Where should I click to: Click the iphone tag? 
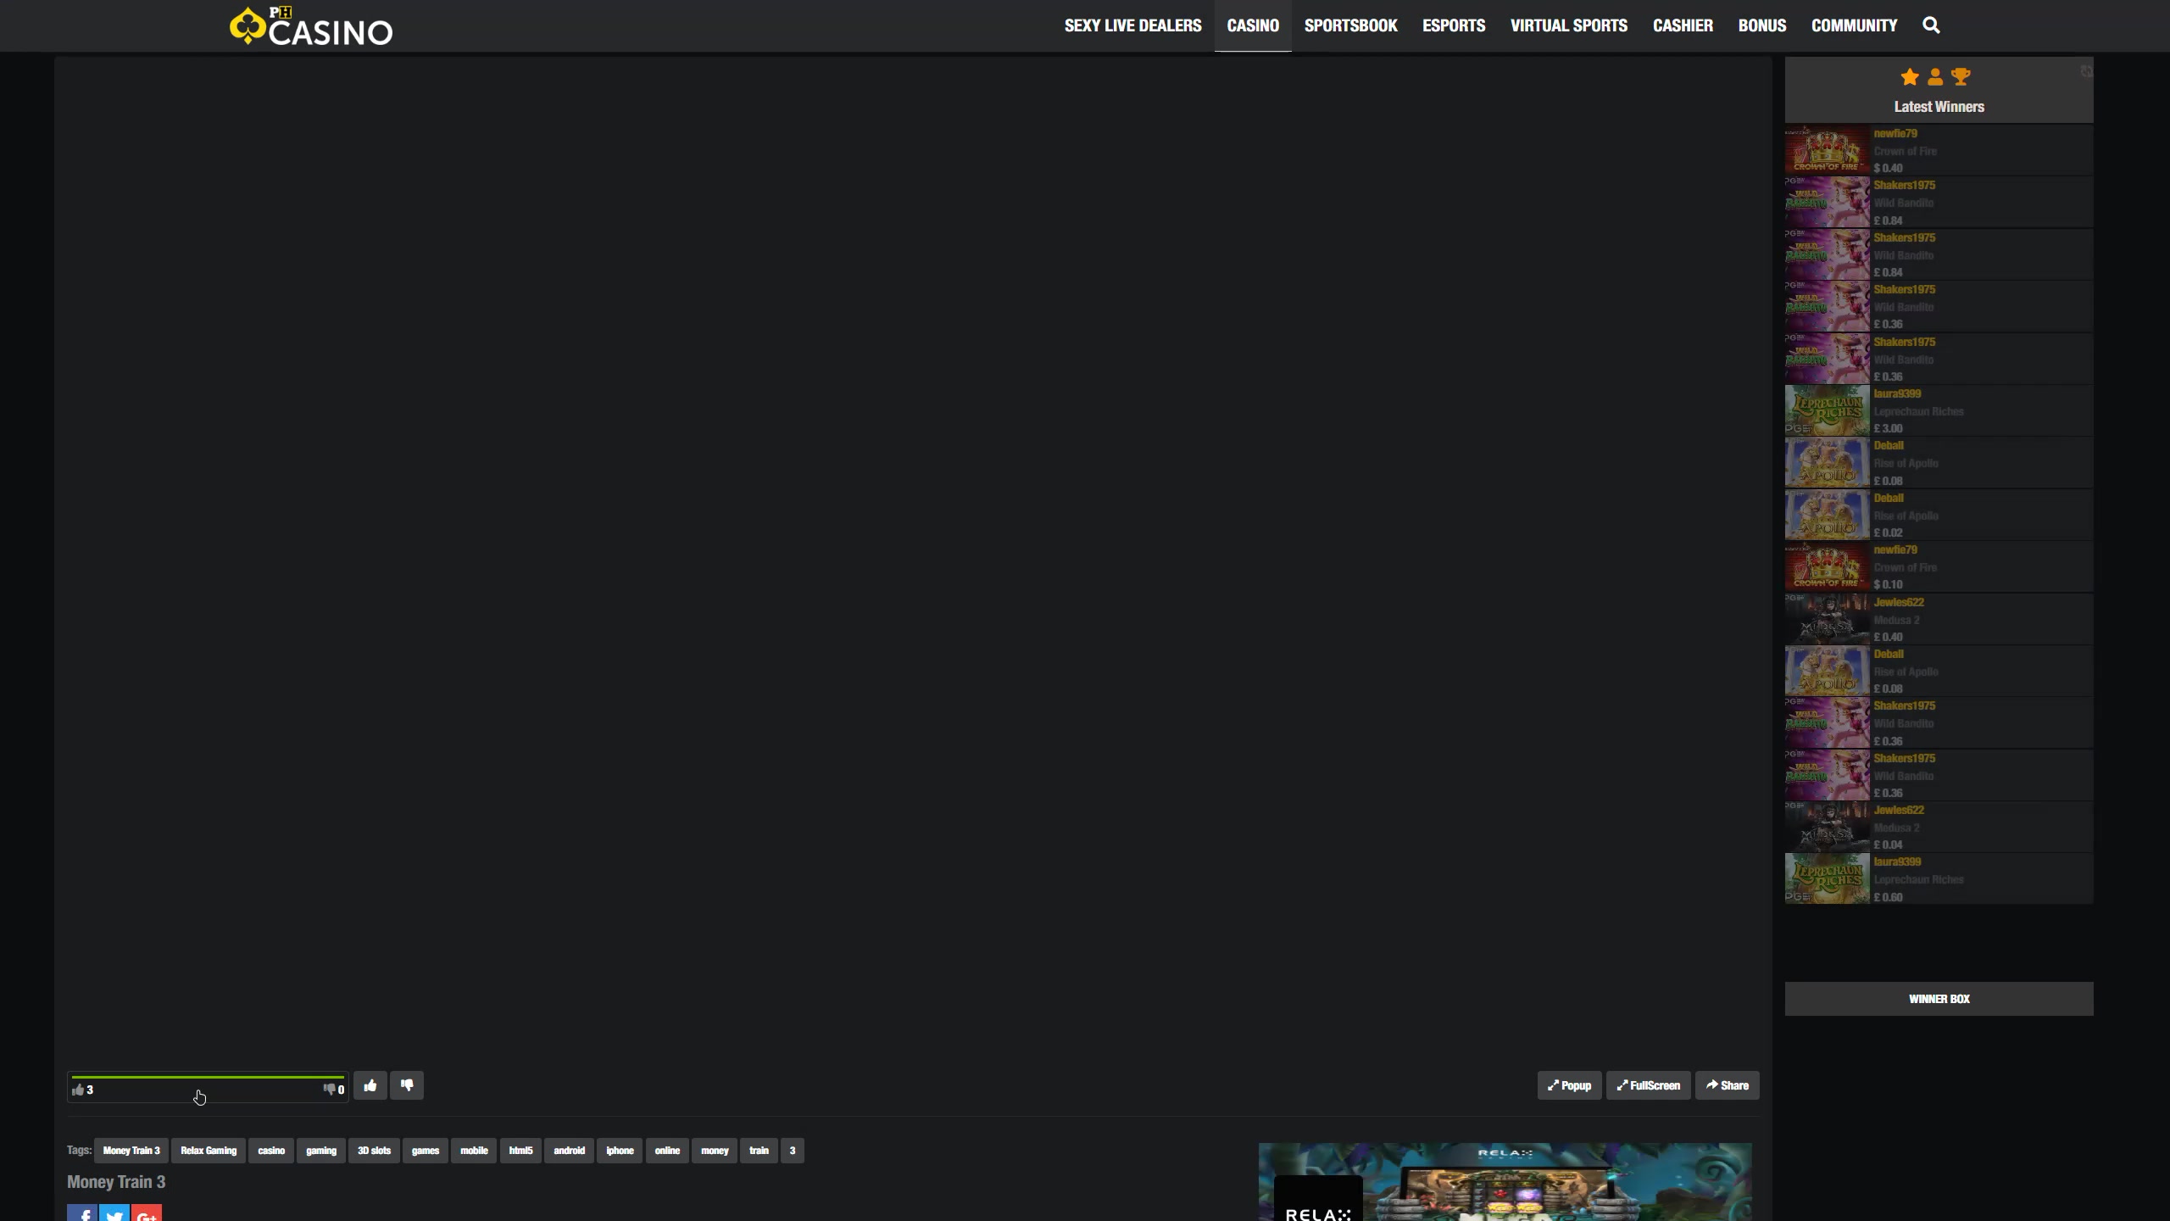620,1151
